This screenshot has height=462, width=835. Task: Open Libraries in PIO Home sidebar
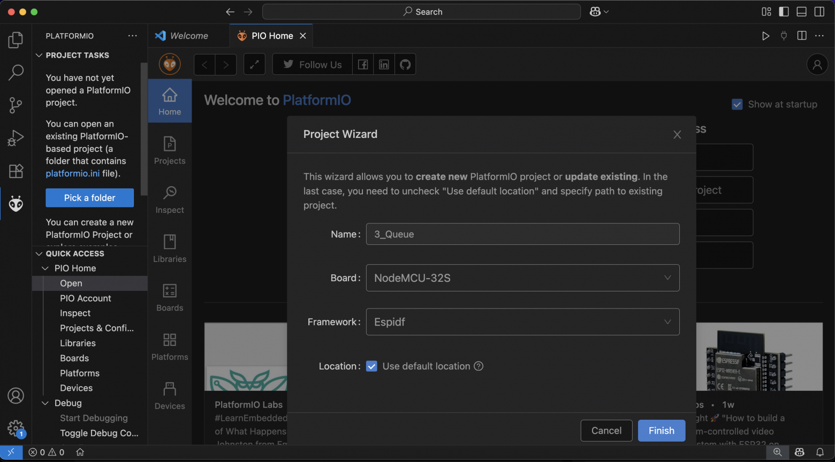point(170,249)
